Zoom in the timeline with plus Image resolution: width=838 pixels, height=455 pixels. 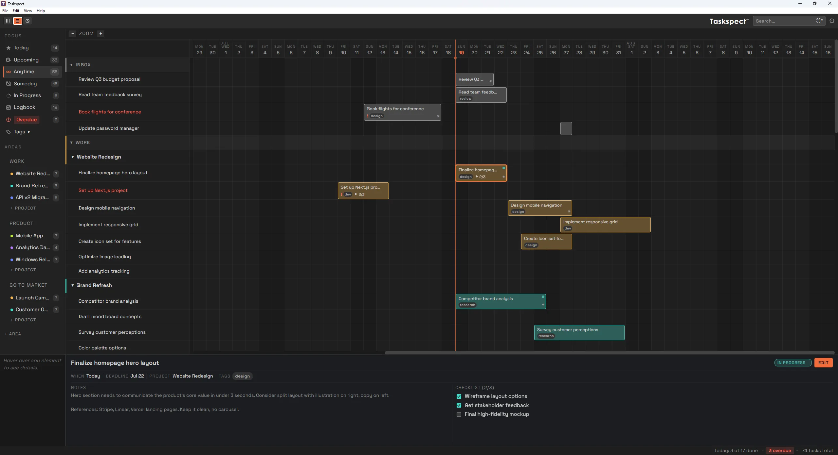100,33
